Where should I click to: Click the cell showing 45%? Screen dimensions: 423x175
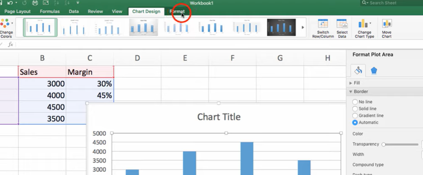90,95
